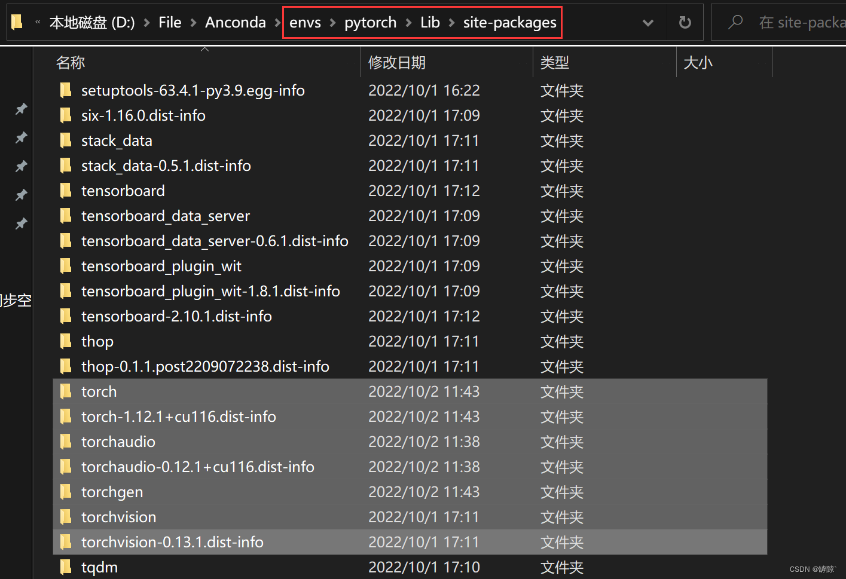846x579 pixels.
Task: Select torch folder icon
Action: point(66,391)
